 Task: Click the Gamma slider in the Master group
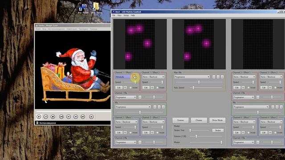click(x=206, y=136)
